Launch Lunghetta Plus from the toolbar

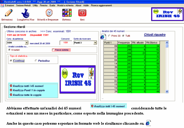(x=25, y=13)
